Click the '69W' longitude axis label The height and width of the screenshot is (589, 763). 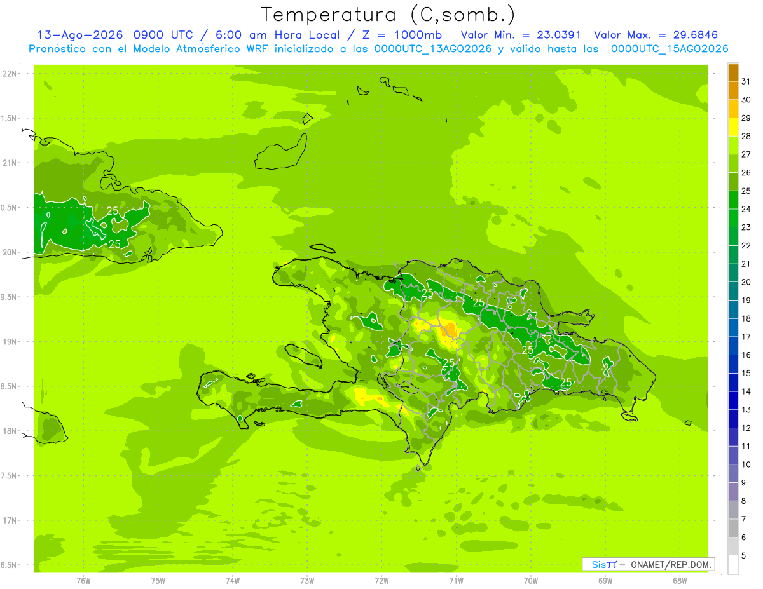point(605,581)
